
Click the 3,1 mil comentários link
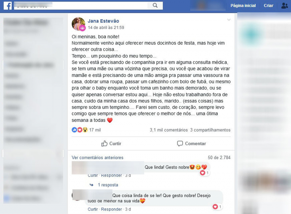coord(169,130)
